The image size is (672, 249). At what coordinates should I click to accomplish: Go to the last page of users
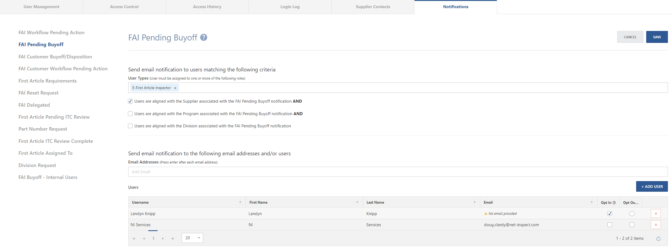tap(173, 238)
